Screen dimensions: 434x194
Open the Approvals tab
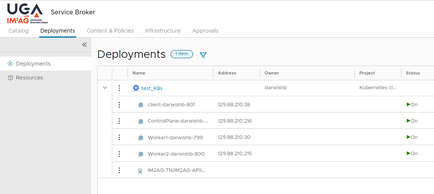click(205, 31)
